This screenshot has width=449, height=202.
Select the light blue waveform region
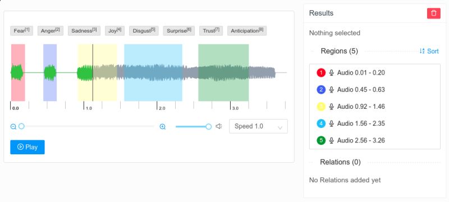click(x=153, y=73)
